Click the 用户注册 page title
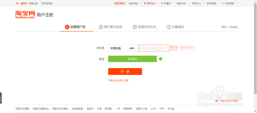 45,15
